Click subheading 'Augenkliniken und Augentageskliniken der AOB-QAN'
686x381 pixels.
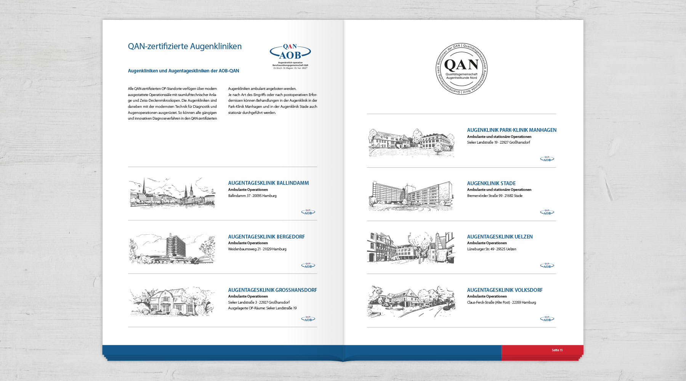(x=184, y=71)
